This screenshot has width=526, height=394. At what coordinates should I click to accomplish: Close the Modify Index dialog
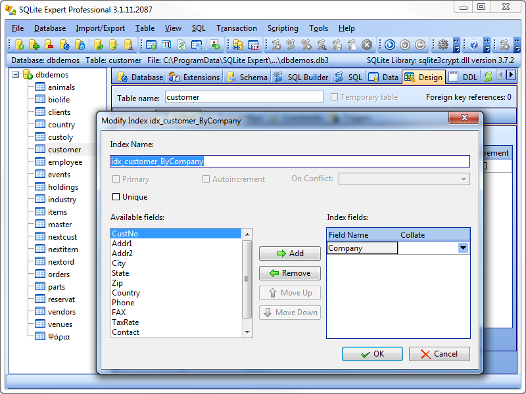tap(464, 118)
